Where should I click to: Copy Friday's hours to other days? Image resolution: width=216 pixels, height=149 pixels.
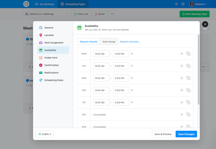tap(188, 103)
